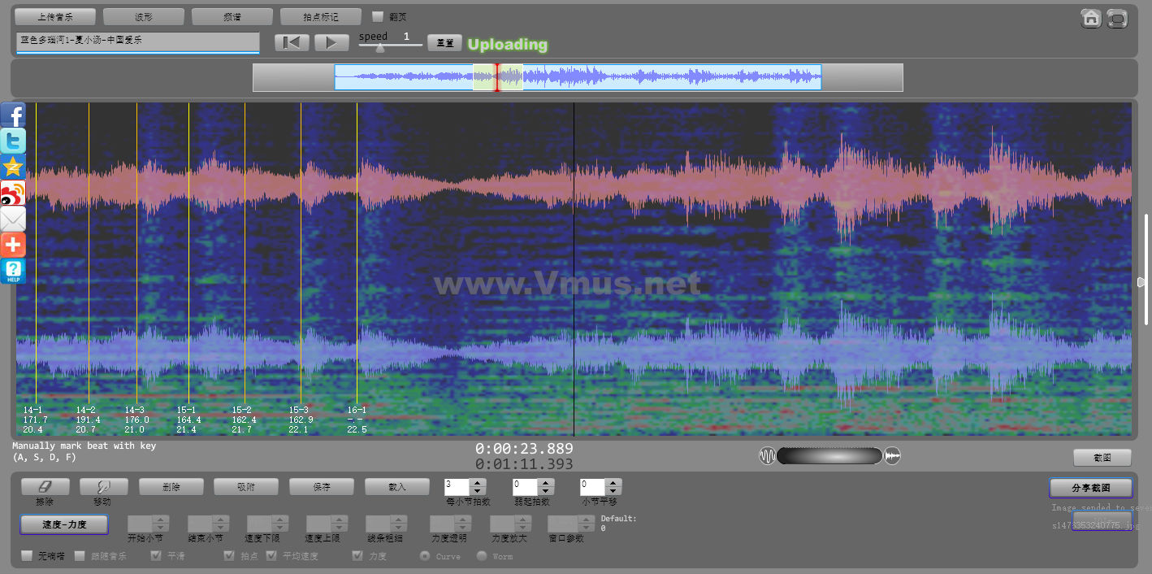Play the loaded music track
The height and width of the screenshot is (574, 1152).
click(331, 43)
